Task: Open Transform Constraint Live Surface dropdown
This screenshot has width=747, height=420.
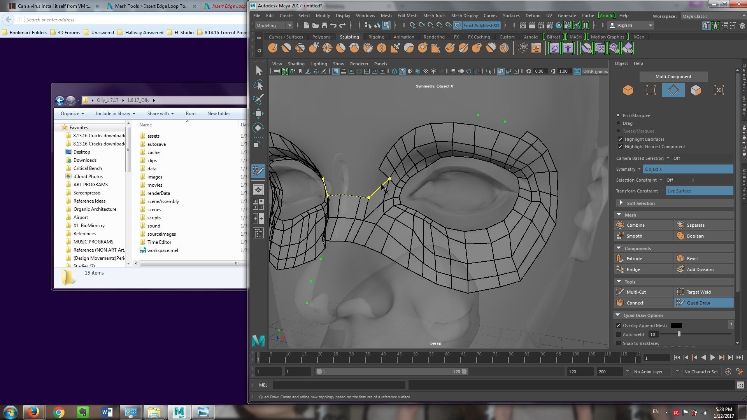Action: 699,191
